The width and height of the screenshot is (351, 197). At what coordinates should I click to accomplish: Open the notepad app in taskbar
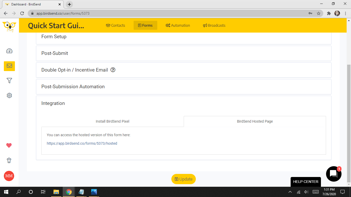pos(81,192)
